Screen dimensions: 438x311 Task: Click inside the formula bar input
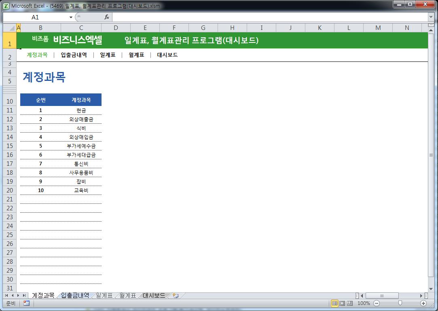[x=270, y=17]
